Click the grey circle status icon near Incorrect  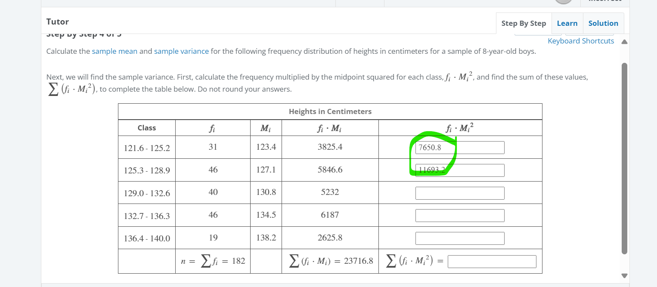[563, 2]
